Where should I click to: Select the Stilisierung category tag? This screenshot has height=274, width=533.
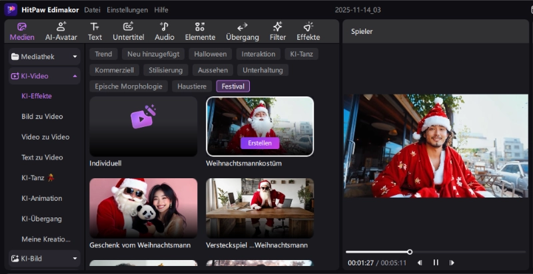pos(165,70)
